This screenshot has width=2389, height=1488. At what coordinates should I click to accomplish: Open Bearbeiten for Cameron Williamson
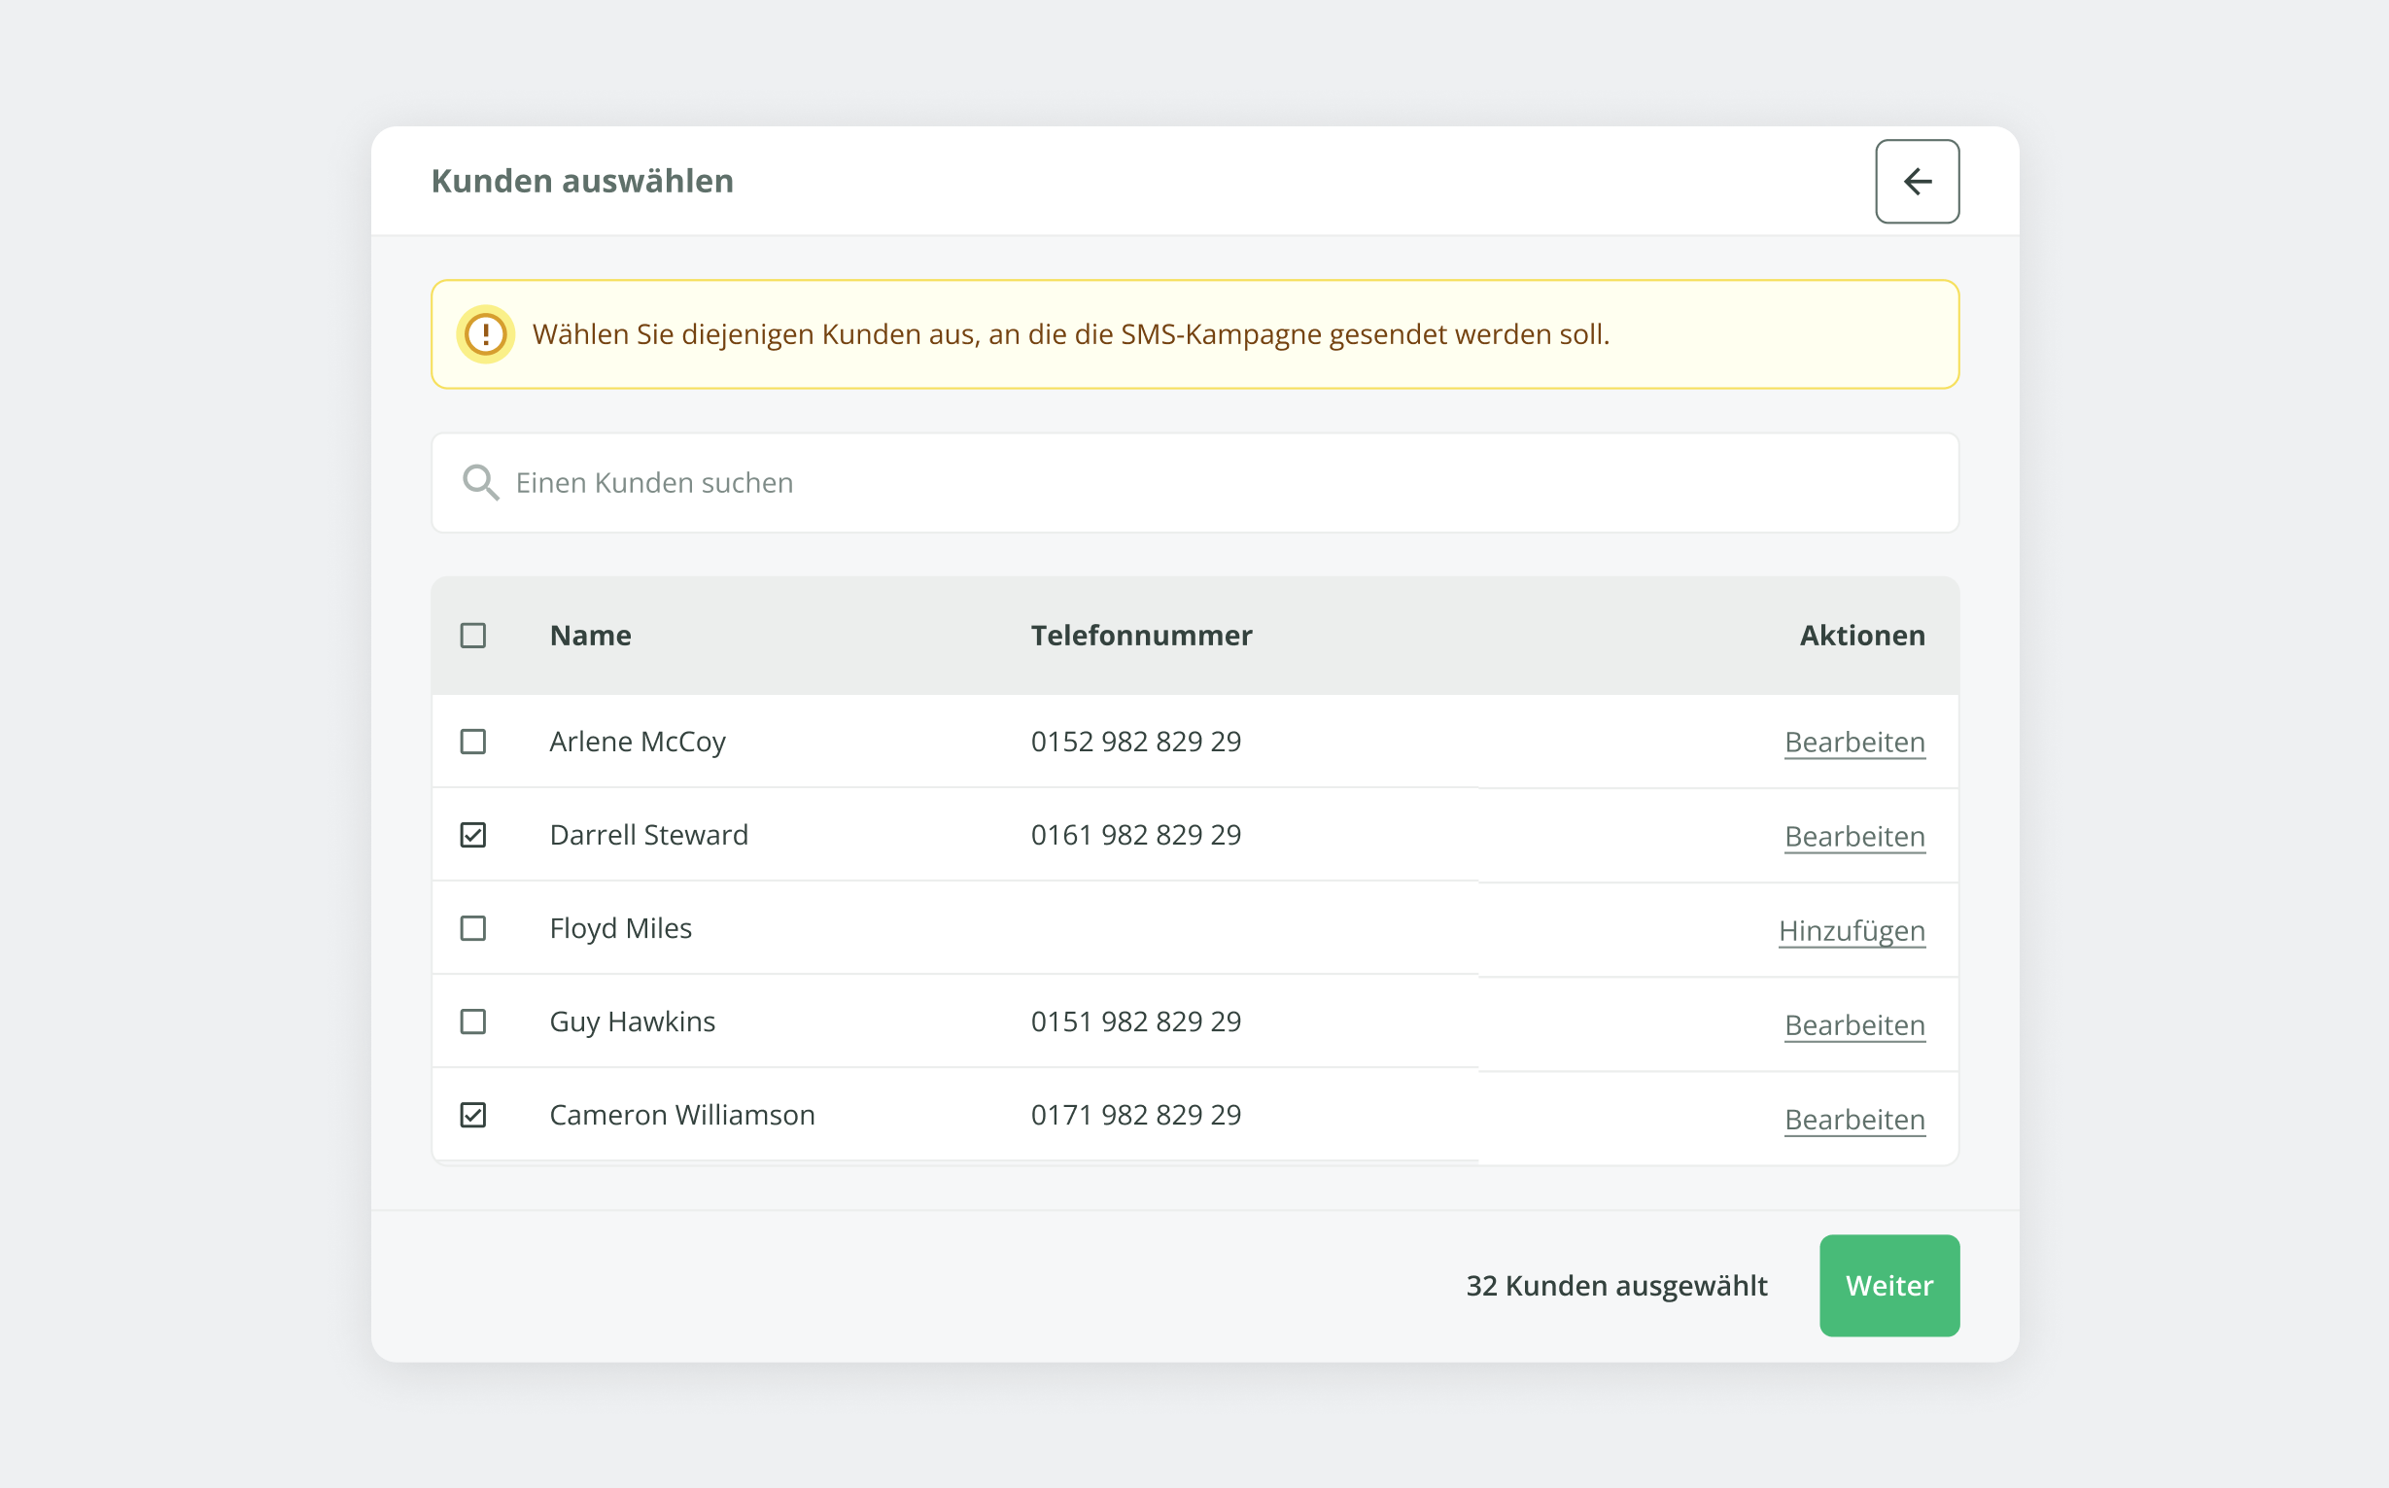(x=1853, y=1120)
